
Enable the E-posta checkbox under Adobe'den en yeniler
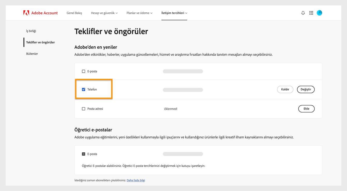pyautogui.click(x=83, y=71)
